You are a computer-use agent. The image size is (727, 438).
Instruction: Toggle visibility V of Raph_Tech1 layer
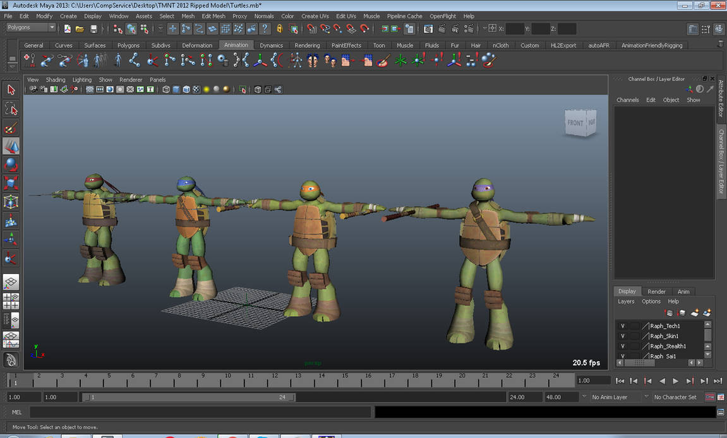pos(623,326)
